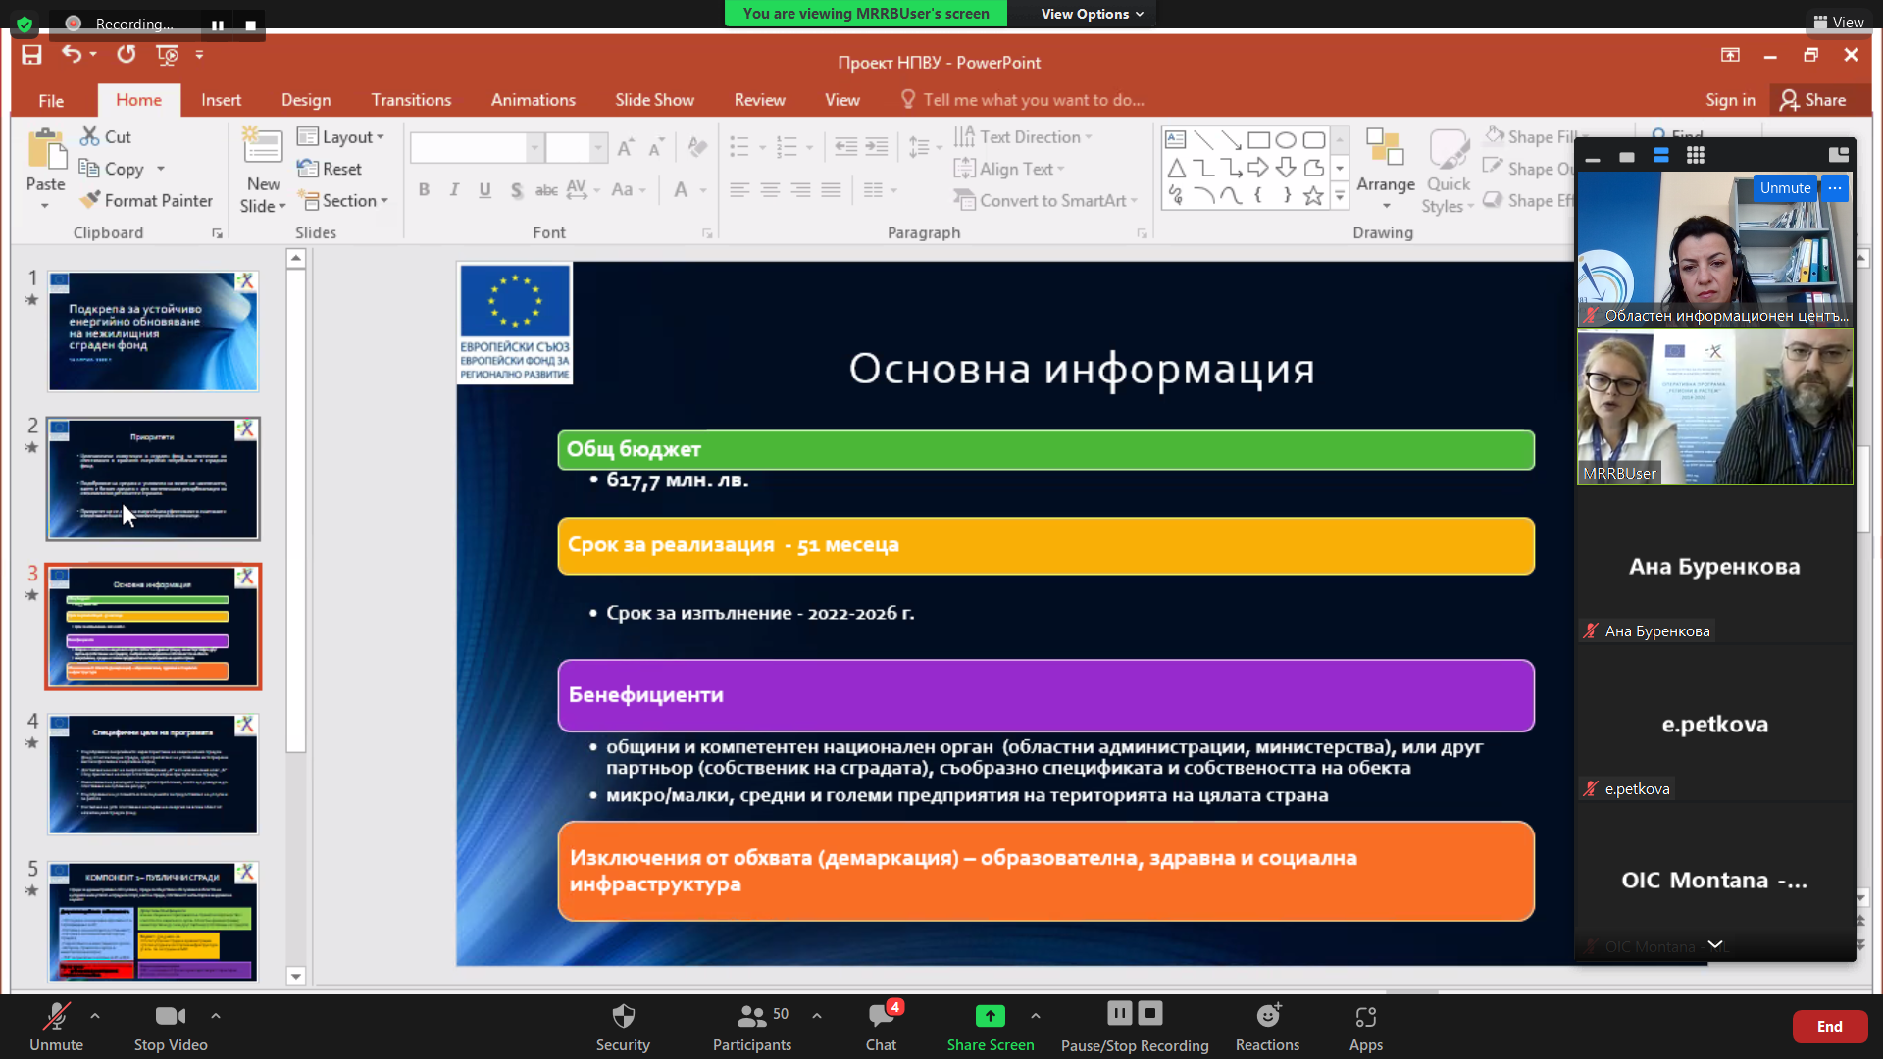This screenshot has height=1059, width=1883.
Task: Open Zoom Apps panel
Action: click(x=1365, y=1027)
